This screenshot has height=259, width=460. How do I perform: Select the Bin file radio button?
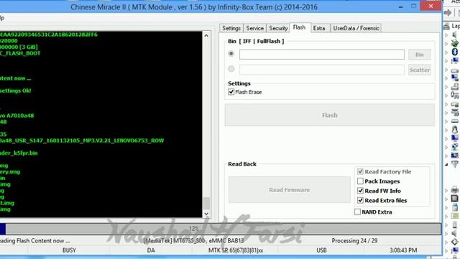click(x=231, y=54)
